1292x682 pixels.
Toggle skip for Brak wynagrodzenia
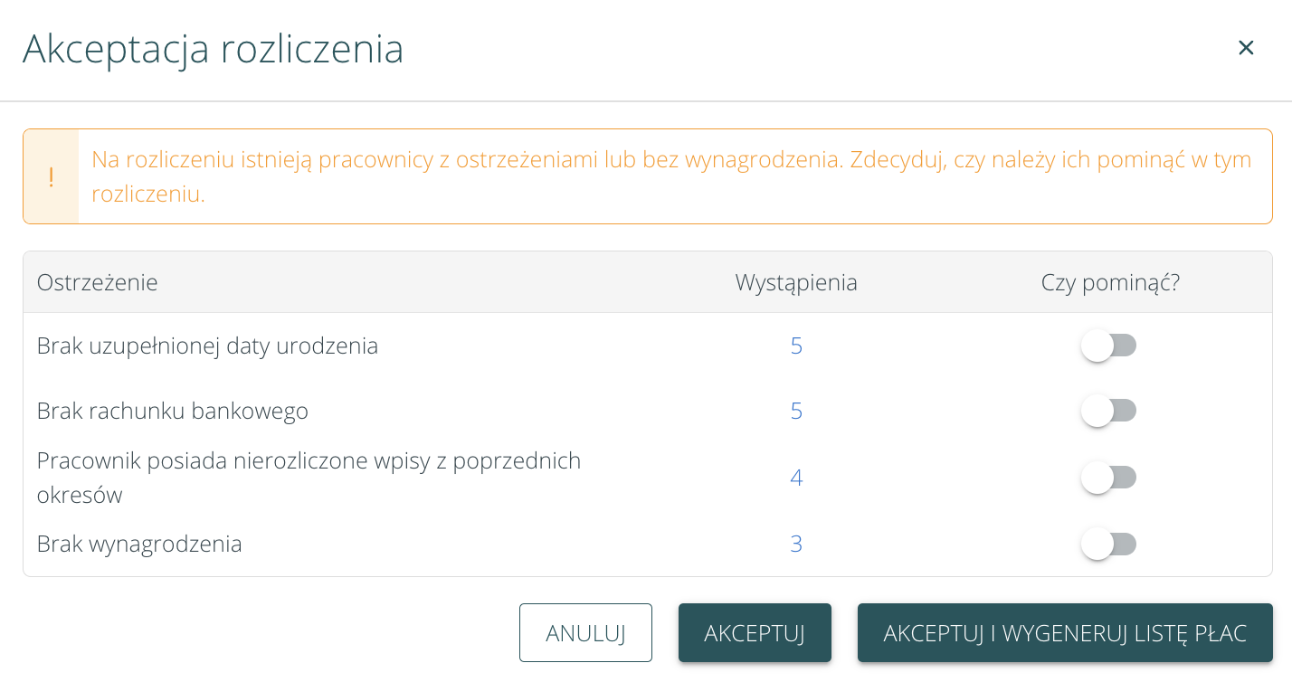click(x=1108, y=544)
